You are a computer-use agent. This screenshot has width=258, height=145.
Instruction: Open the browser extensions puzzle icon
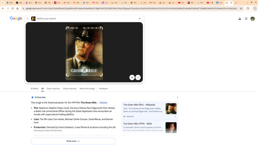[x=248, y=8]
